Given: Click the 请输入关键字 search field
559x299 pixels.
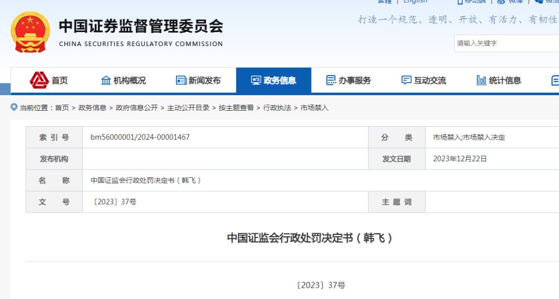Looking at the screenshot, I should click(507, 43).
